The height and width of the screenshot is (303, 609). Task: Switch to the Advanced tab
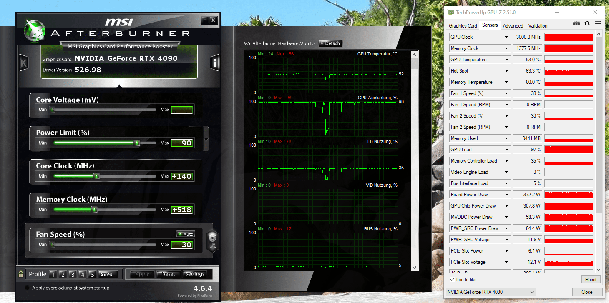tap(513, 26)
